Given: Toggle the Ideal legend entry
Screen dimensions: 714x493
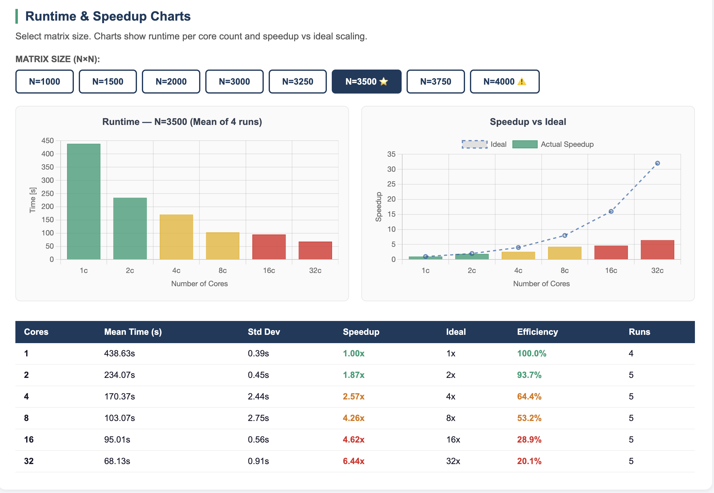Looking at the screenshot, I should (x=484, y=144).
